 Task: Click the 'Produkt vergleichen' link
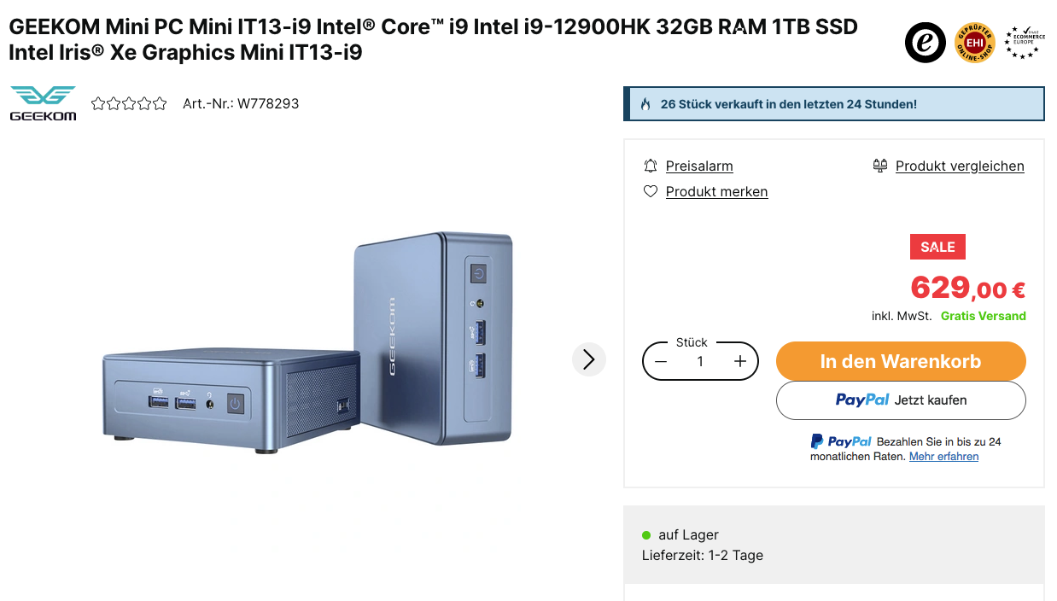960,166
